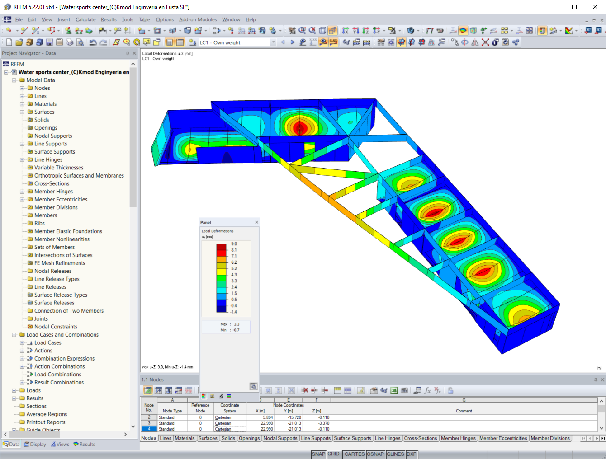
Task: Expand the Nodes tree item
Action: (x=22, y=88)
